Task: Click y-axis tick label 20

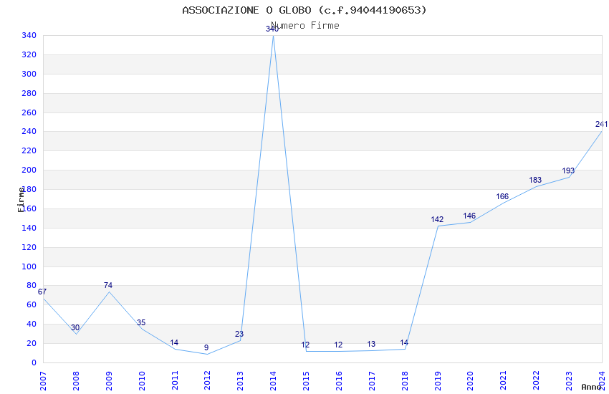Action: [x=32, y=344]
